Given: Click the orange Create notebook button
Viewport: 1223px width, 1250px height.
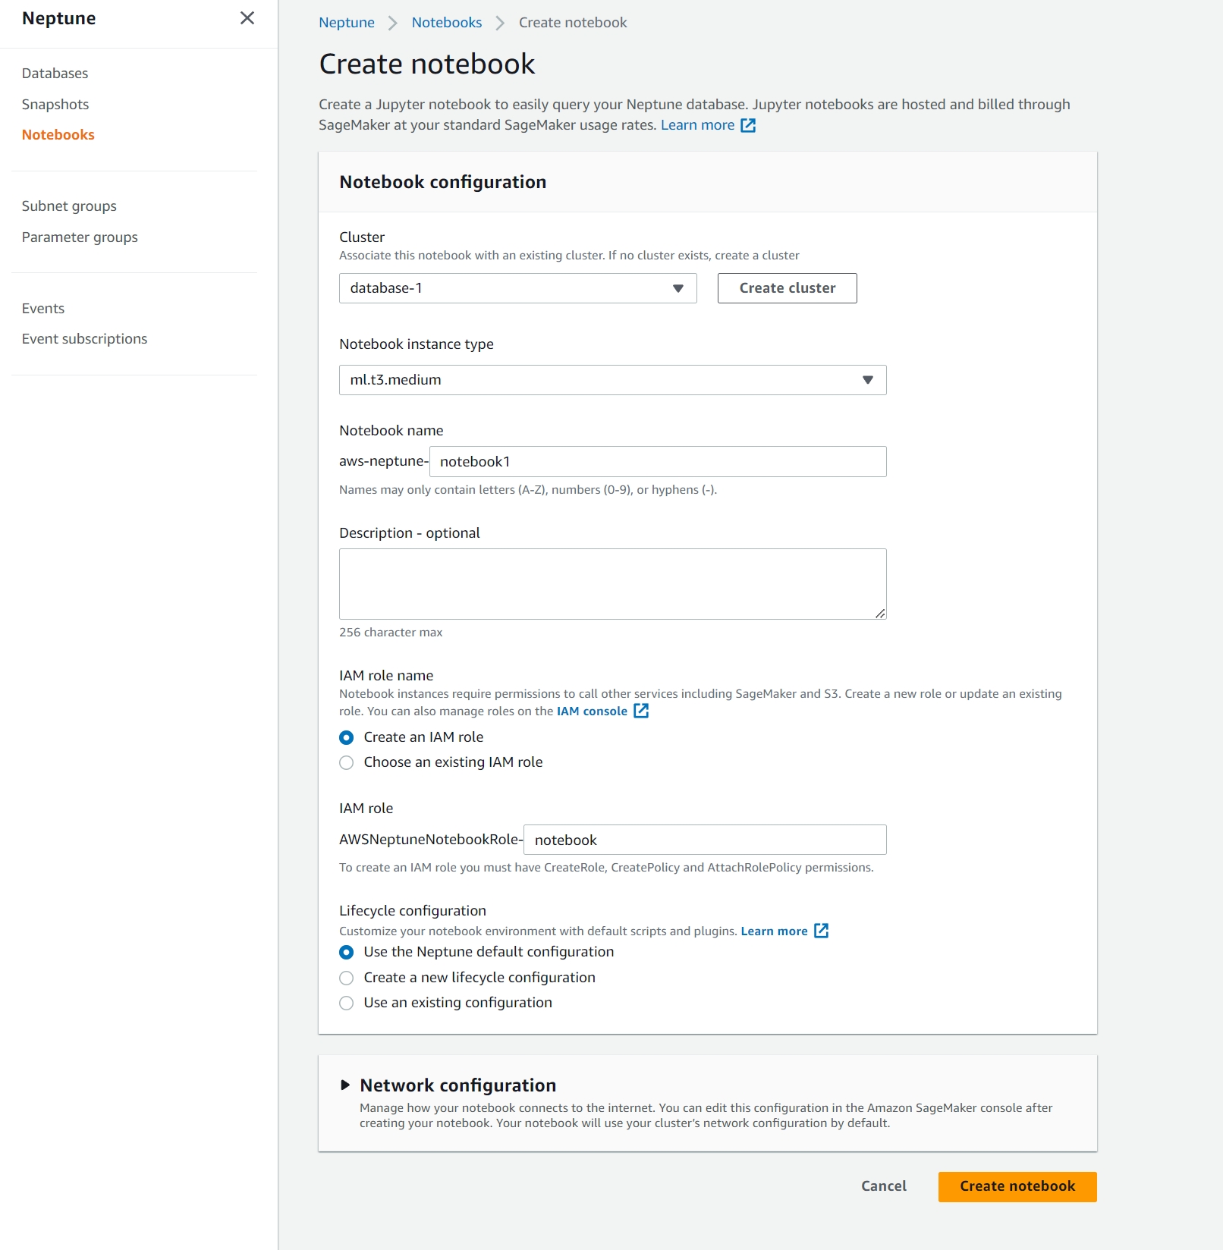Looking at the screenshot, I should (x=1017, y=1186).
